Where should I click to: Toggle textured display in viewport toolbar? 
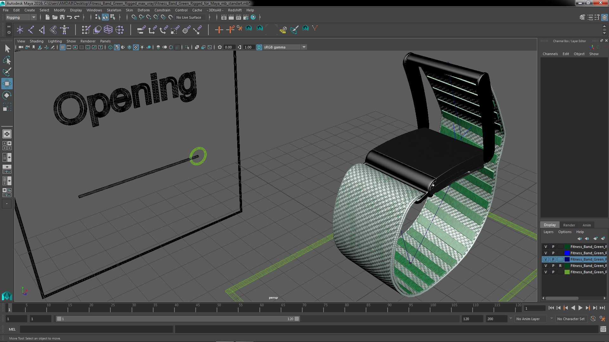click(136, 47)
